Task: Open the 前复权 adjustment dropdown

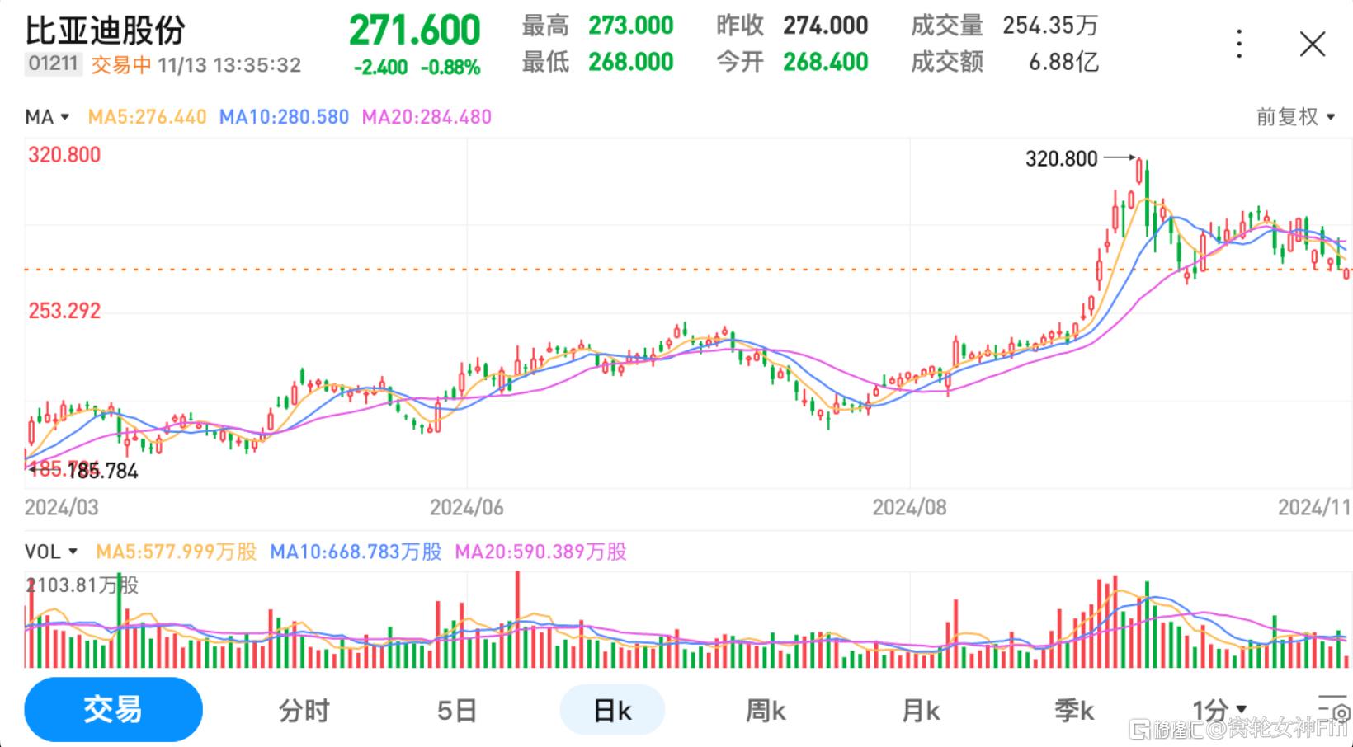Action: click(x=1295, y=117)
